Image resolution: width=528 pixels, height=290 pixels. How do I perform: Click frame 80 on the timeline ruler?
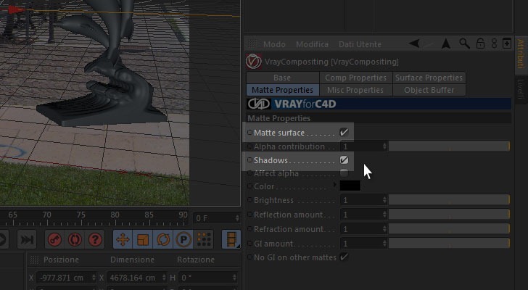click(115, 215)
